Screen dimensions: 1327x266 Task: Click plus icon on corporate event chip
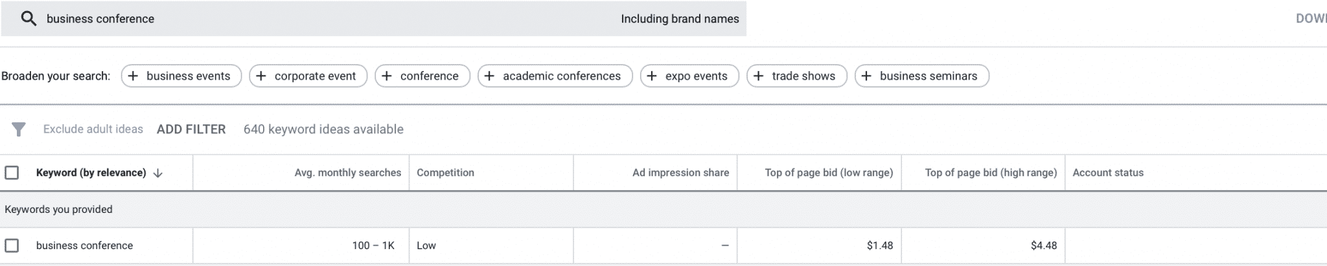point(261,76)
